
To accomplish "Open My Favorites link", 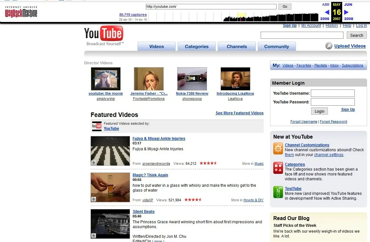I will [304, 66].
